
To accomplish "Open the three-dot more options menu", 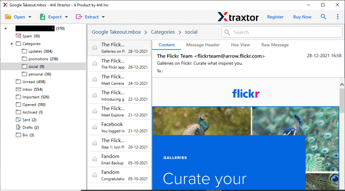I will point(338,17).
